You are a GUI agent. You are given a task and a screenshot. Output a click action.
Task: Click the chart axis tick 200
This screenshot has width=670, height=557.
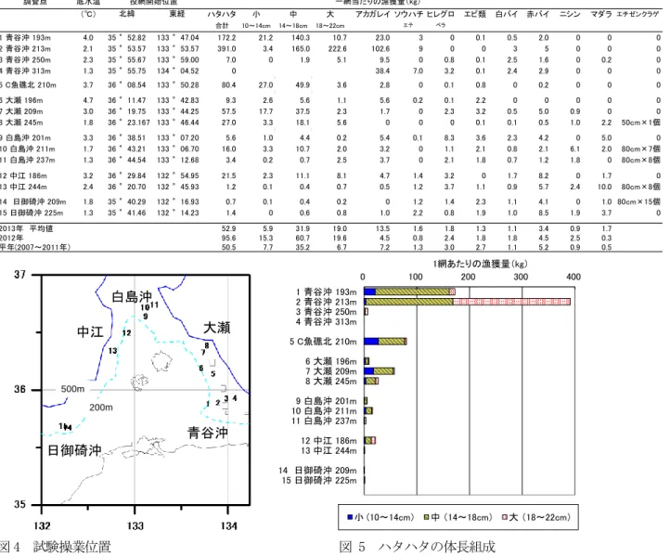[x=469, y=277]
